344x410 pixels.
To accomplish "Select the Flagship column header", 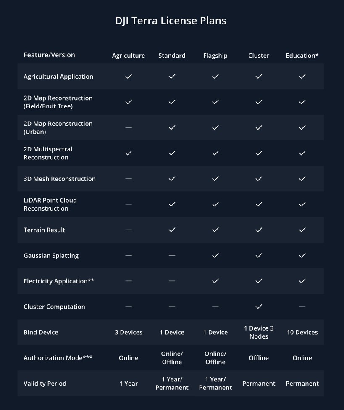I will (215, 56).
